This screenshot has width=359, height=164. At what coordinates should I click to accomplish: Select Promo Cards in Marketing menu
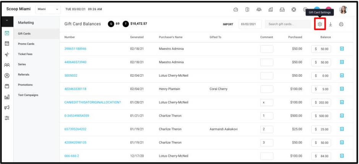click(x=26, y=44)
